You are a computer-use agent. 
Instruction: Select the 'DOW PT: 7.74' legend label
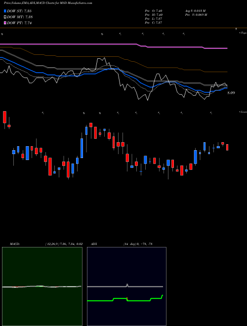(x=19, y=23)
